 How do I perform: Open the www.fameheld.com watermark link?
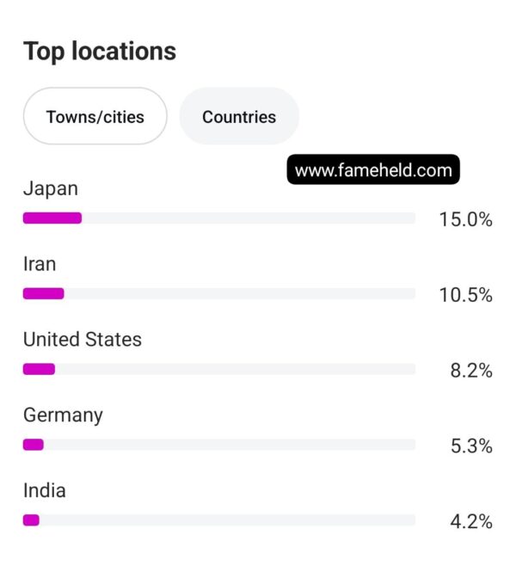373,169
